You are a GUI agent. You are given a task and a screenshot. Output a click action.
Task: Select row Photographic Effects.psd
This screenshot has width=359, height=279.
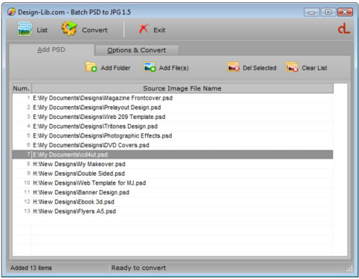(173, 135)
